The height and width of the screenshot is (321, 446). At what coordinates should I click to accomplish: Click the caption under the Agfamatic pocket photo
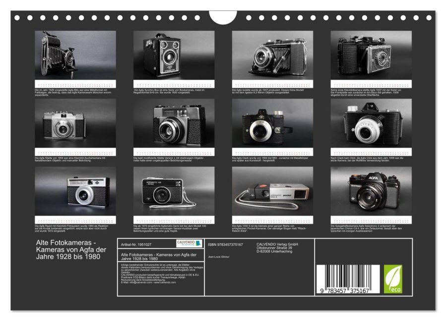[x=269, y=228]
